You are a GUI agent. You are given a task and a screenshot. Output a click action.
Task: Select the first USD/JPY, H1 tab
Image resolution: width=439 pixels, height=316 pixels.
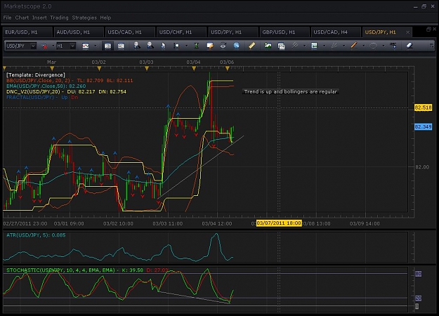[x=233, y=32]
